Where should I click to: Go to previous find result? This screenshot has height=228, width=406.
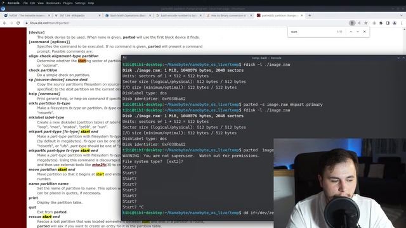(x=351, y=32)
